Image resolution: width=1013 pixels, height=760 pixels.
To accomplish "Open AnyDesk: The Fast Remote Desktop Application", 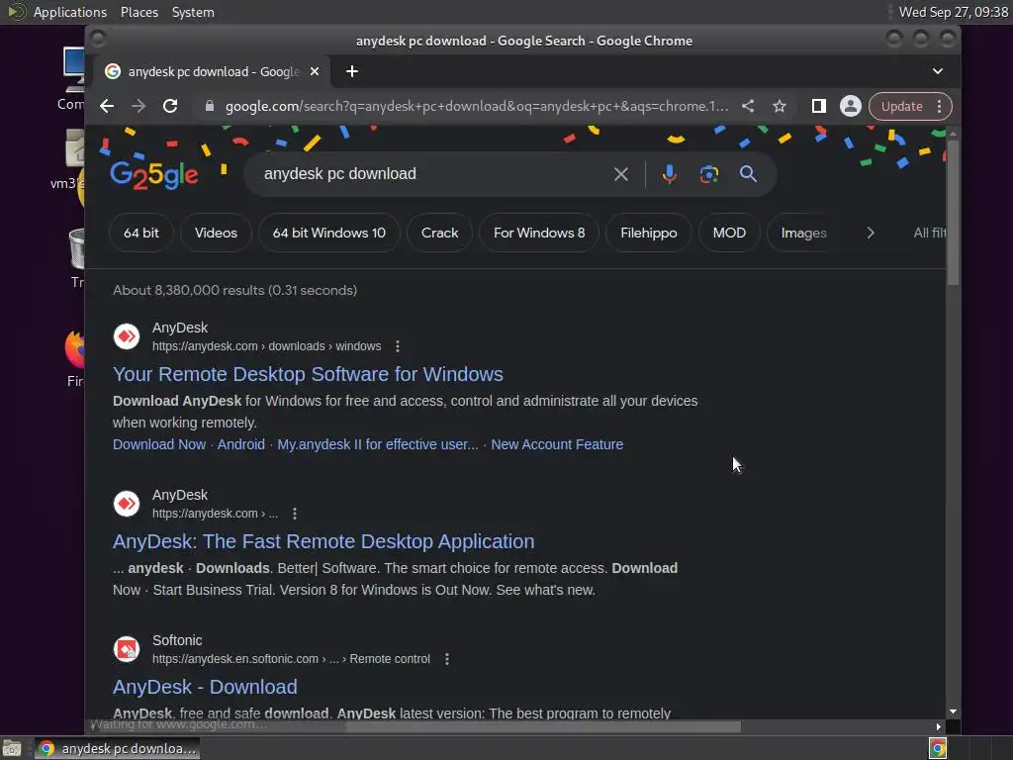I will click(323, 541).
